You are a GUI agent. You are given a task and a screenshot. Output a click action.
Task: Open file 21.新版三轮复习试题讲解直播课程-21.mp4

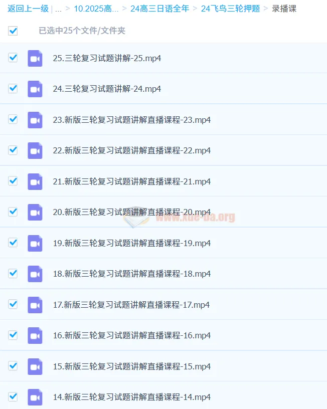click(x=132, y=181)
